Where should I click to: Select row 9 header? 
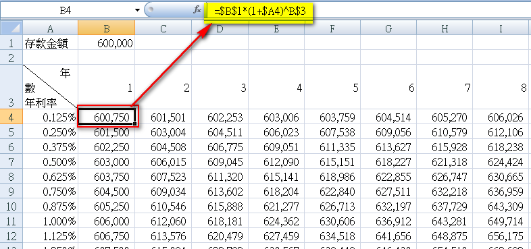[x=11, y=192]
